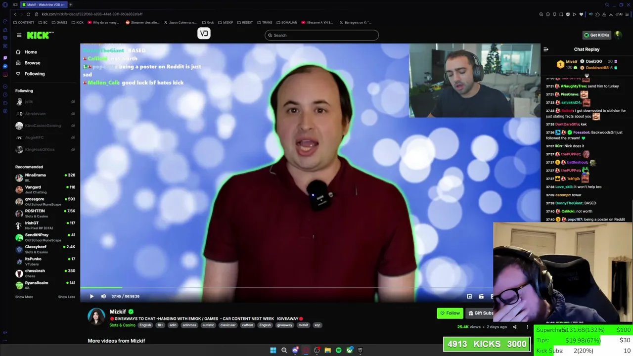Image resolution: width=633 pixels, height=356 pixels.
Task: Toggle the ad blocker shield icon
Action: click(x=568, y=14)
